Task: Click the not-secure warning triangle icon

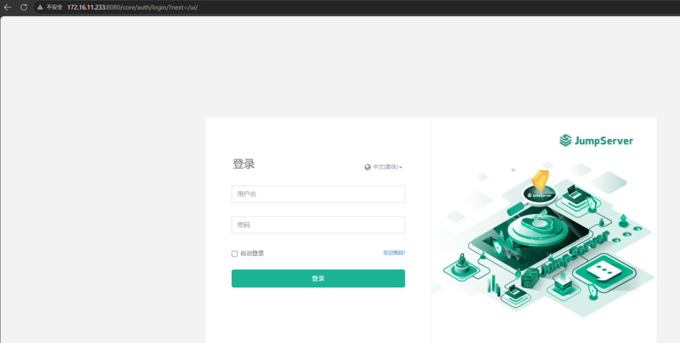Action: [40, 7]
